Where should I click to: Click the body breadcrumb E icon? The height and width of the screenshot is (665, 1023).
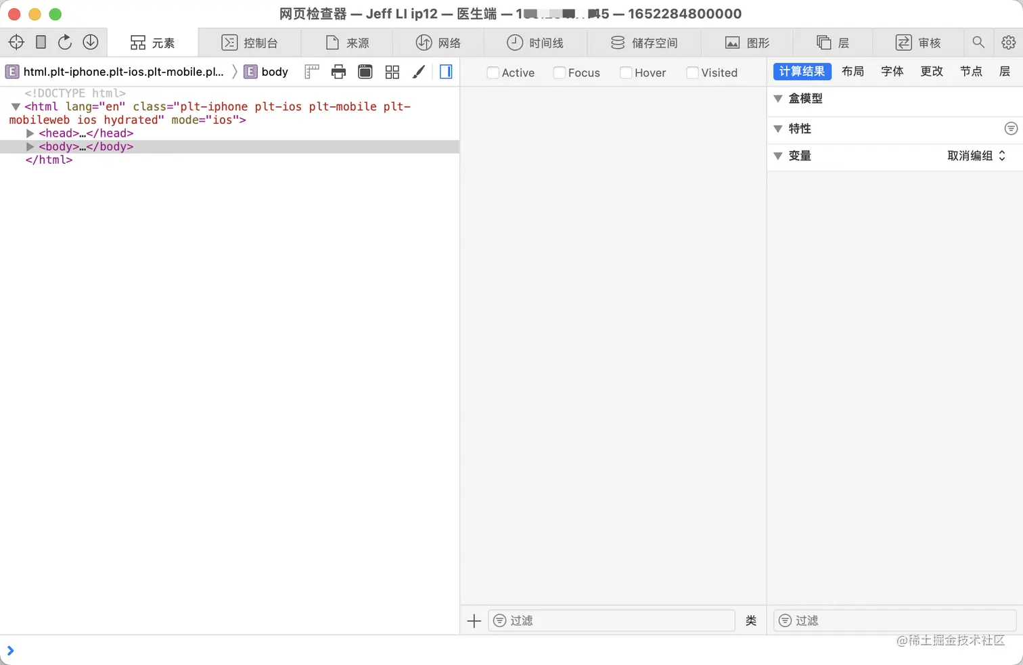250,72
